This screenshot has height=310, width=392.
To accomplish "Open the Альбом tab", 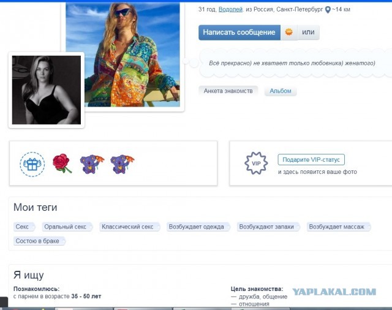I will tap(281, 91).
